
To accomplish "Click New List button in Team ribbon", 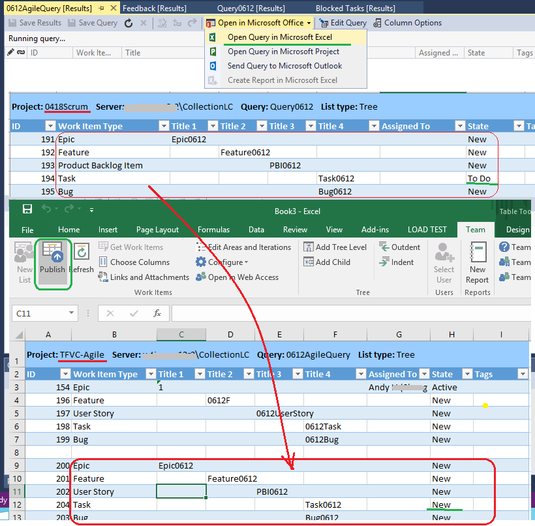I will pyautogui.click(x=24, y=263).
